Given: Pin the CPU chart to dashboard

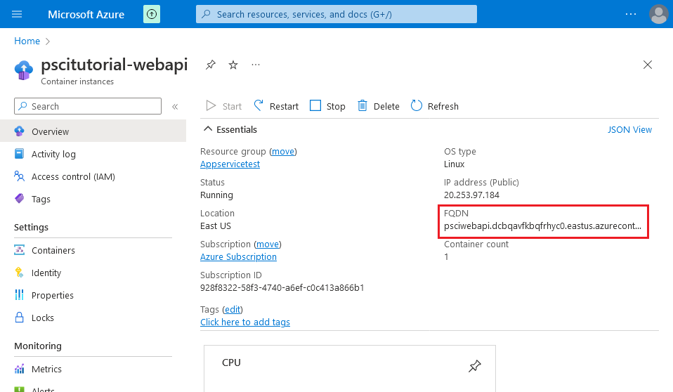Looking at the screenshot, I should pyautogui.click(x=475, y=366).
